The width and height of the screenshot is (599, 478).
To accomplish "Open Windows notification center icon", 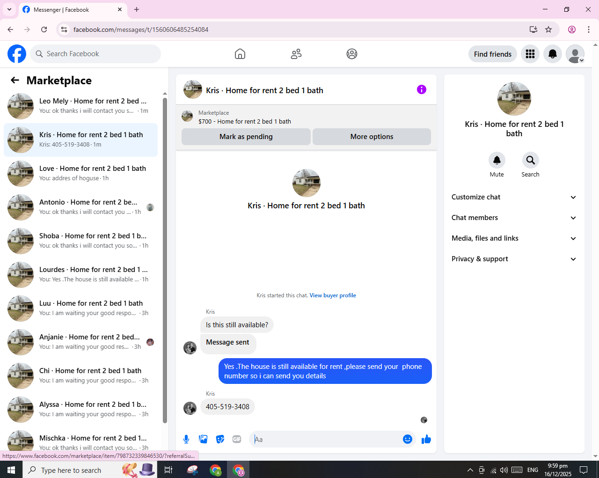I will 584,470.
